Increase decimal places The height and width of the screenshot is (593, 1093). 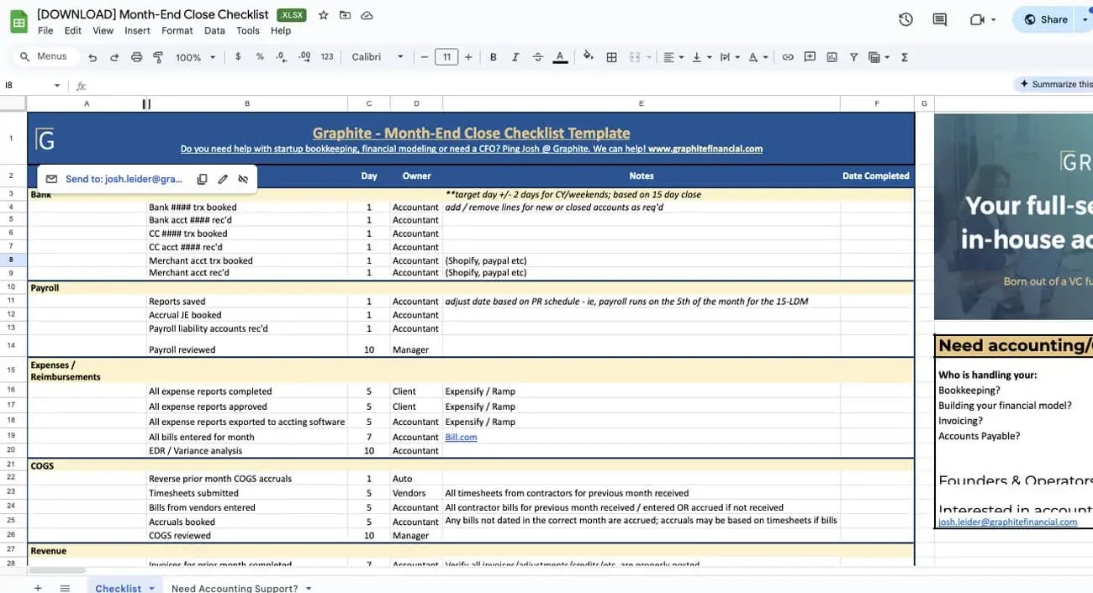304,57
